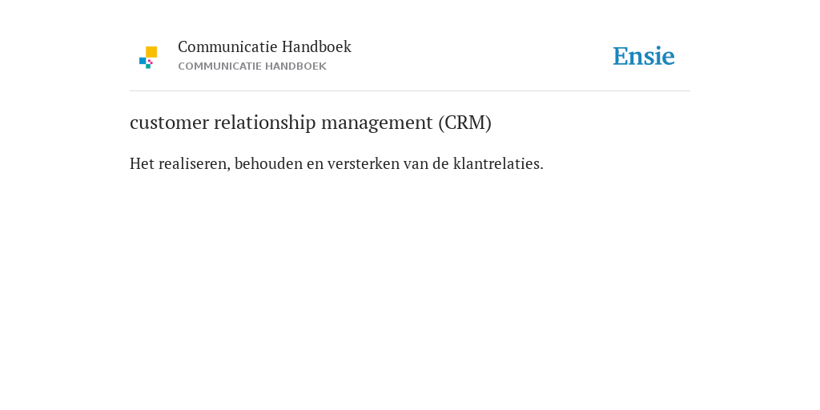Click the customer relationship management (CRM) heading
The height and width of the screenshot is (410, 820).
311,123
